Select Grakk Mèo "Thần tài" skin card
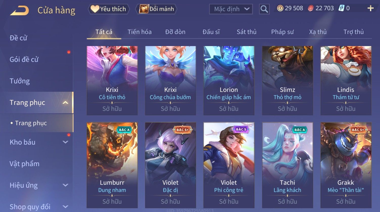380x212 pixels. click(x=346, y=165)
